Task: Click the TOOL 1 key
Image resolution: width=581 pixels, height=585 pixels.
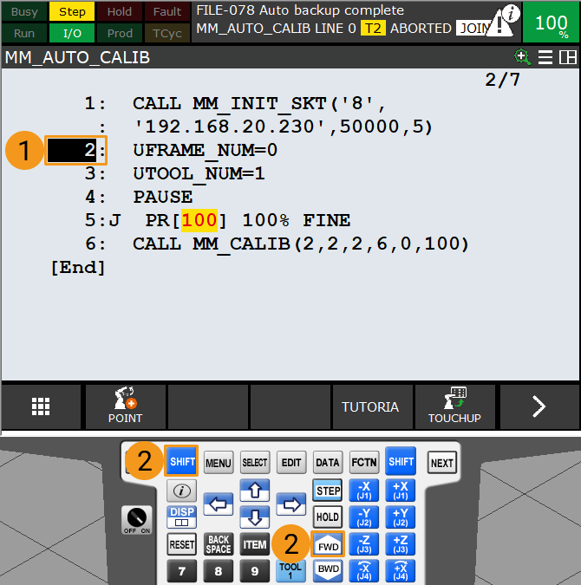Action: pos(290,570)
